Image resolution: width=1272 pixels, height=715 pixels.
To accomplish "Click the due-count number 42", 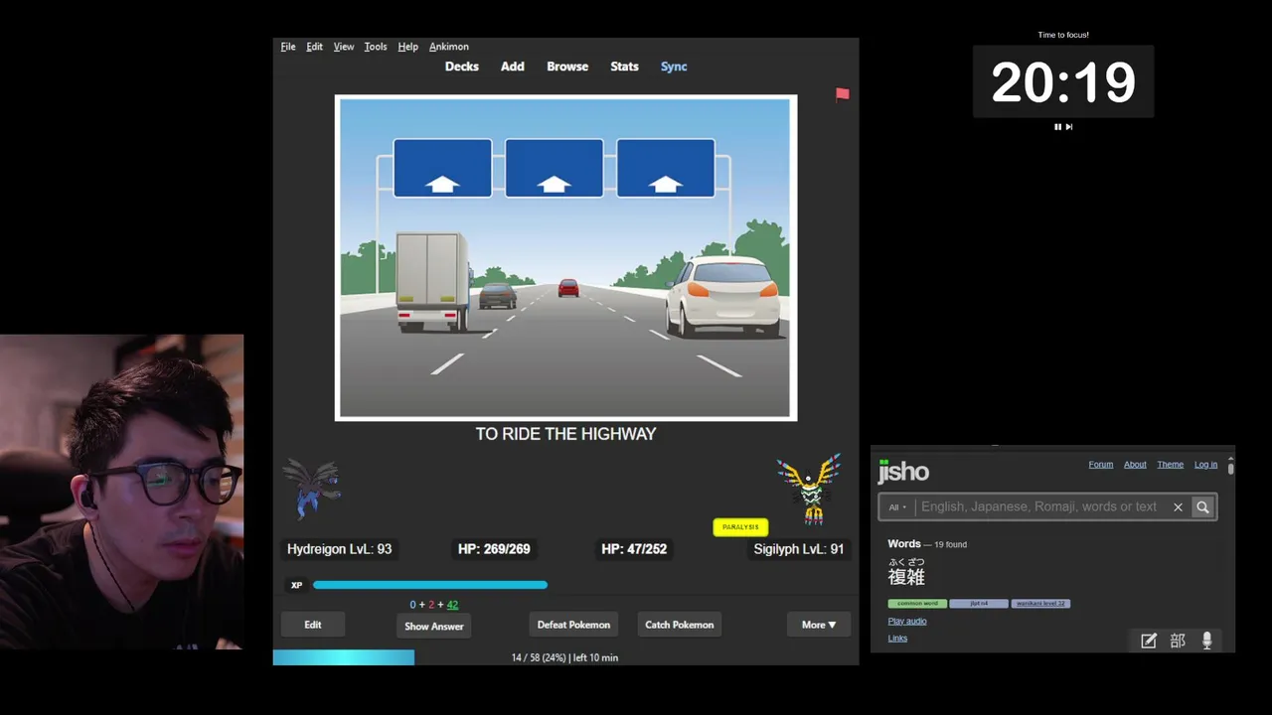I will point(452,605).
